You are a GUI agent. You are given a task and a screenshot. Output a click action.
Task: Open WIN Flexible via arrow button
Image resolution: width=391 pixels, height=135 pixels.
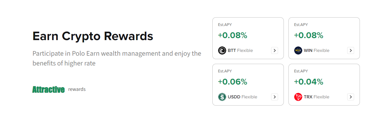[351, 50]
